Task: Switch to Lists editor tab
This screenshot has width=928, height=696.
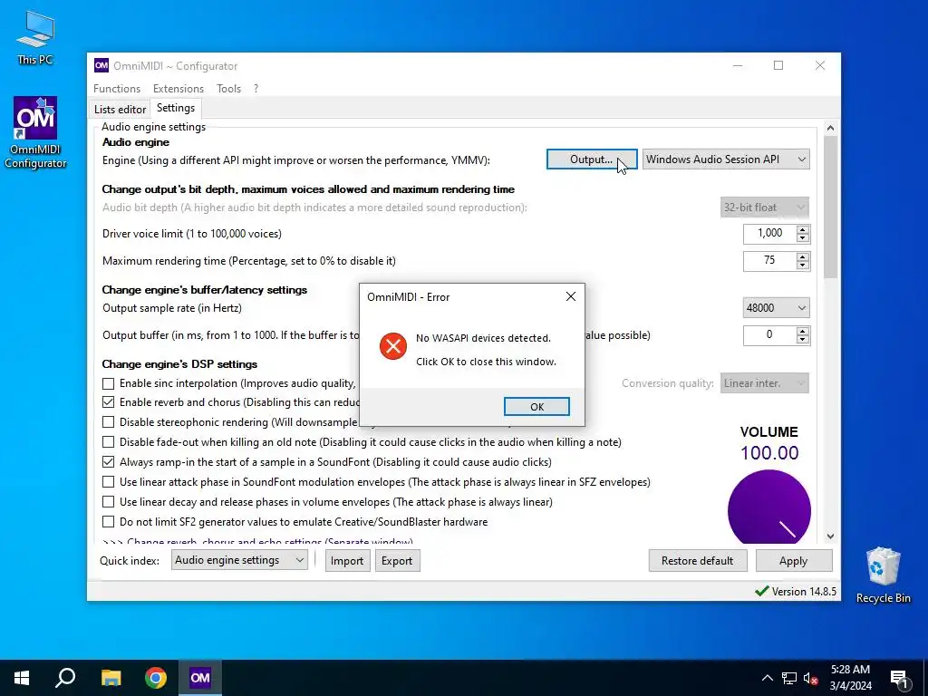Action: pos(121,109)
